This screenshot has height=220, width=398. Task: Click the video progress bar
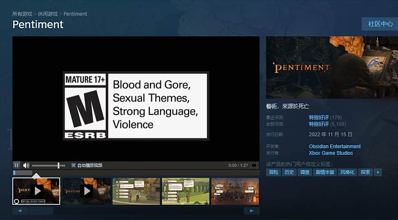click(136, 173)
